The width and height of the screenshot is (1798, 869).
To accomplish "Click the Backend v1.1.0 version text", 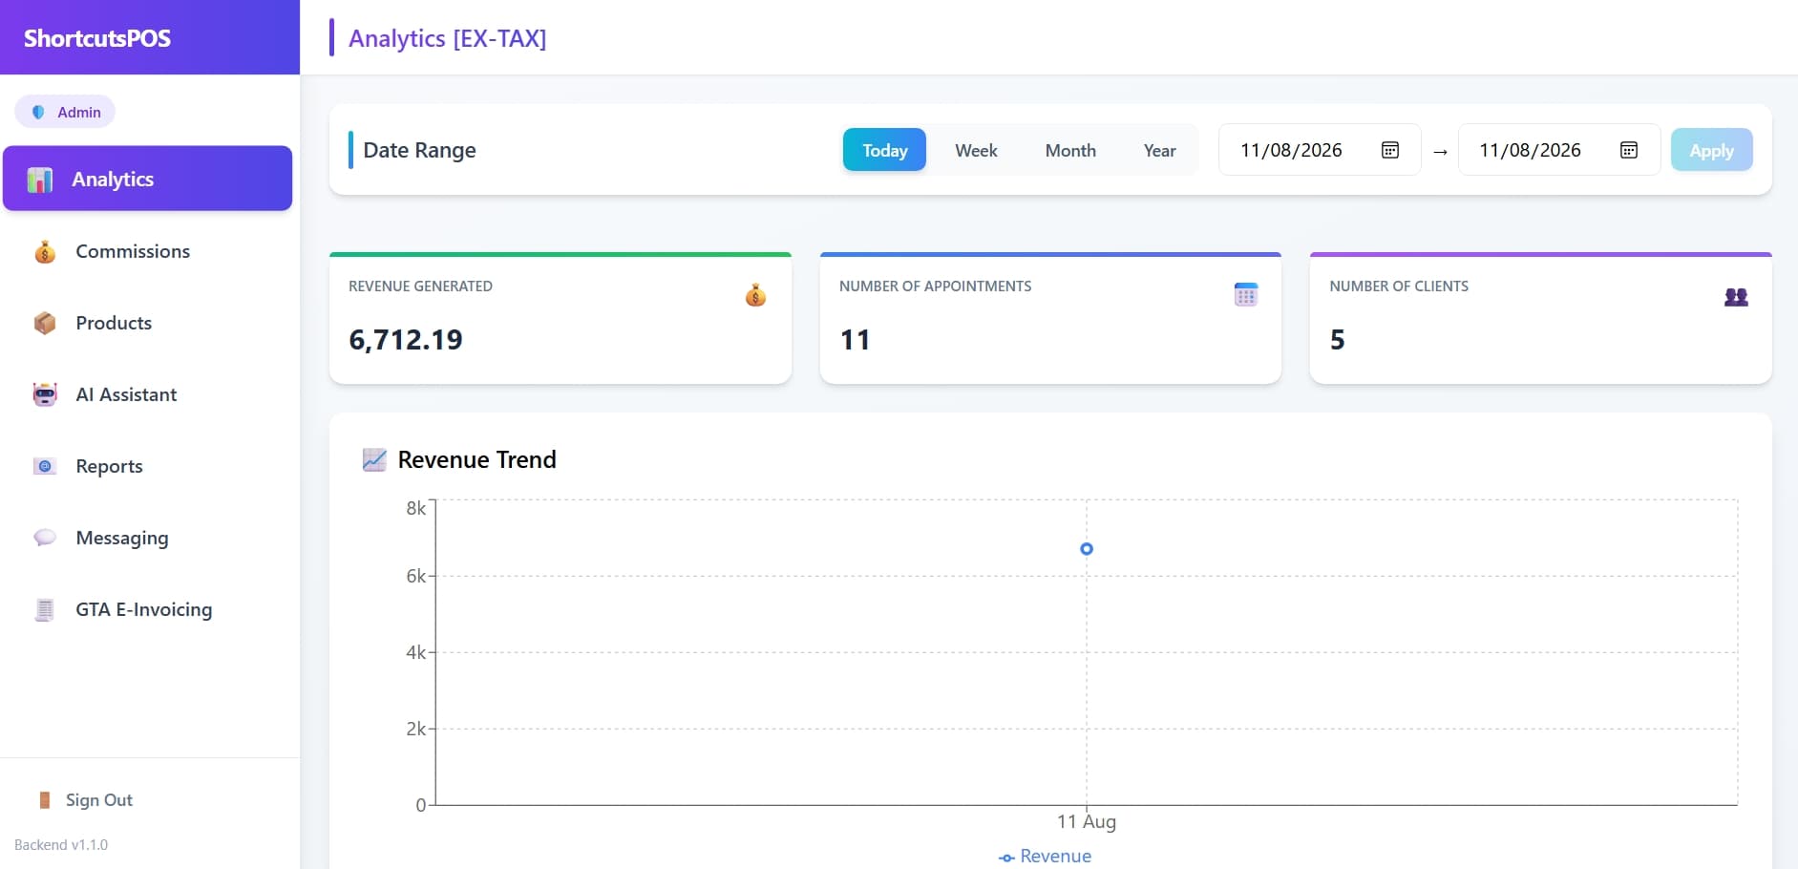I will coord(61,845).
